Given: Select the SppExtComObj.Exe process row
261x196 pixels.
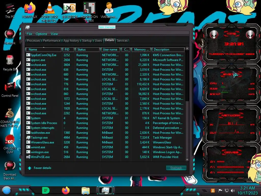Looking at the screenshot, I should click(x=105, y=55).
